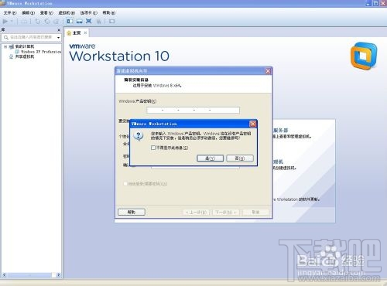The image size is (387, 286).
Task: Click the wizard 上一步 button
Action: pyautogui.click(x=196, y=213)
